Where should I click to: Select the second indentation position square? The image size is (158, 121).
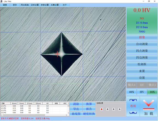pyautogui.click(x=108, y=109)
